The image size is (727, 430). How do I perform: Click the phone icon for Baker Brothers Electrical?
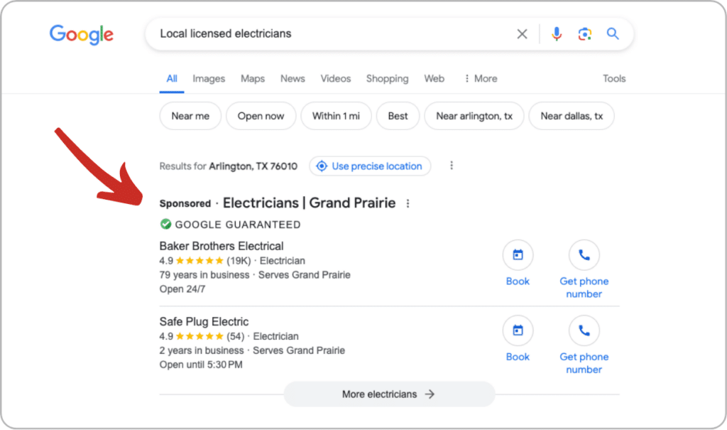(584, 255)
